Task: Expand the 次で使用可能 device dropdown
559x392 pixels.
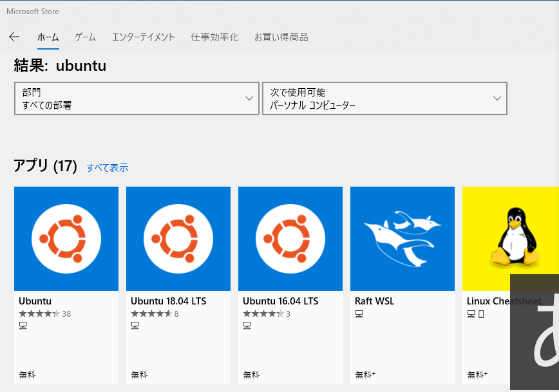Action: [384, 98]
